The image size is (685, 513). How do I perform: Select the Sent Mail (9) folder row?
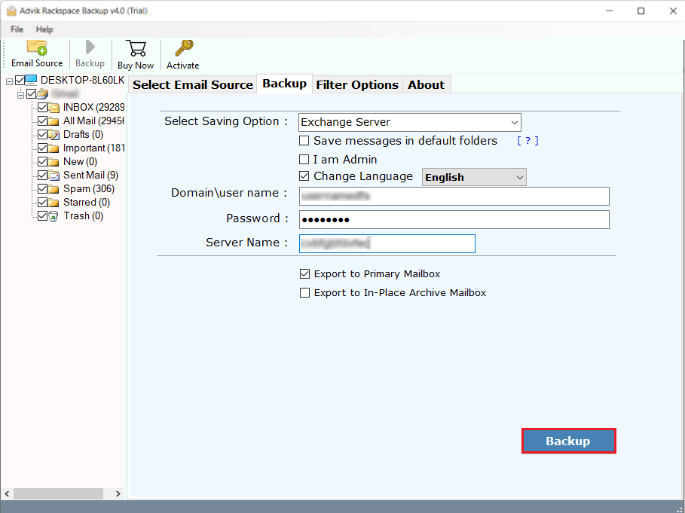click(91, 175)
